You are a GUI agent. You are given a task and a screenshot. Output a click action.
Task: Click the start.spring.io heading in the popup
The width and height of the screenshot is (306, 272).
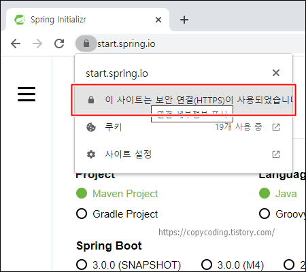click(x=117, y=73)
